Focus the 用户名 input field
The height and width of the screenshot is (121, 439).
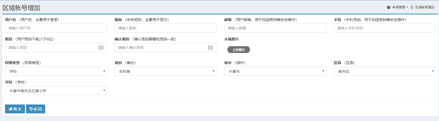tap(56, 28)
